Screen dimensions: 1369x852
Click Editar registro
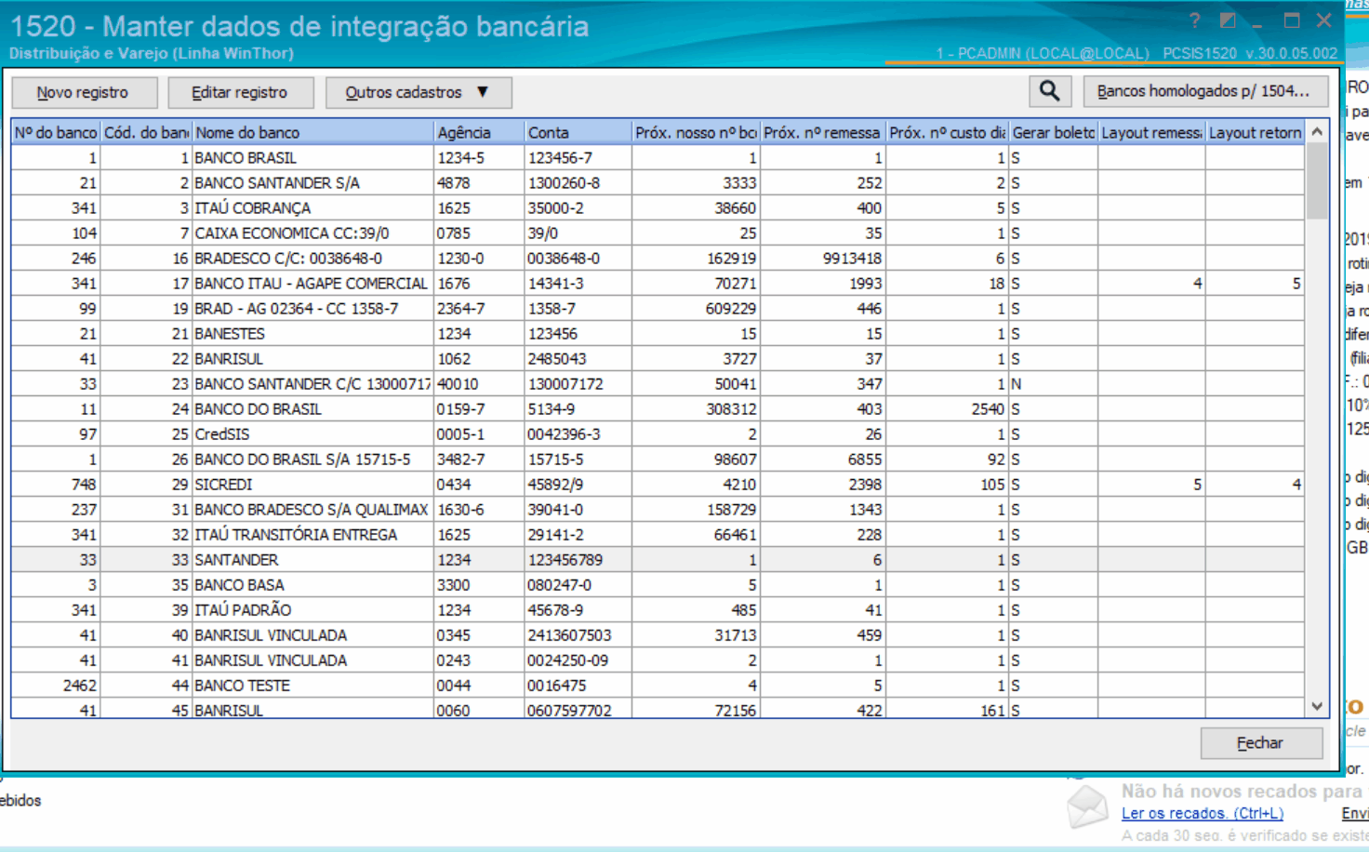coord(240,92)
